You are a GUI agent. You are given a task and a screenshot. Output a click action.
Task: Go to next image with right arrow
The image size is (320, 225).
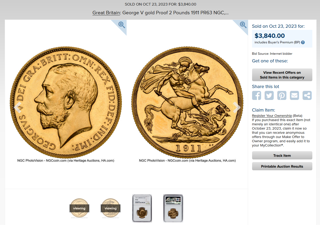(x=237, y=107)
